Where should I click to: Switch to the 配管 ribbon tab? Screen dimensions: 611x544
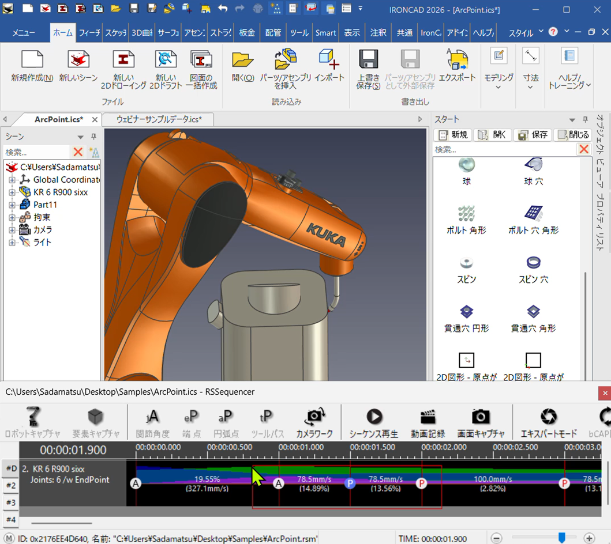tap(273, 33)
